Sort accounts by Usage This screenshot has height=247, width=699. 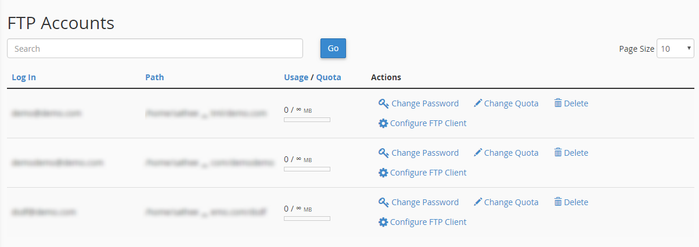coord(296,77)
